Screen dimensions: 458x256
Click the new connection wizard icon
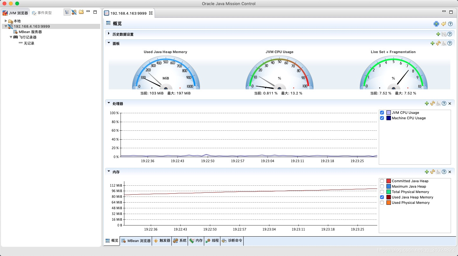click(x=74, y=12)
